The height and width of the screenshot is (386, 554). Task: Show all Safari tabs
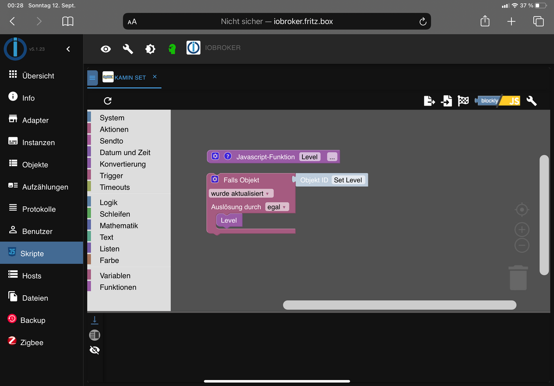click(538, 21)
